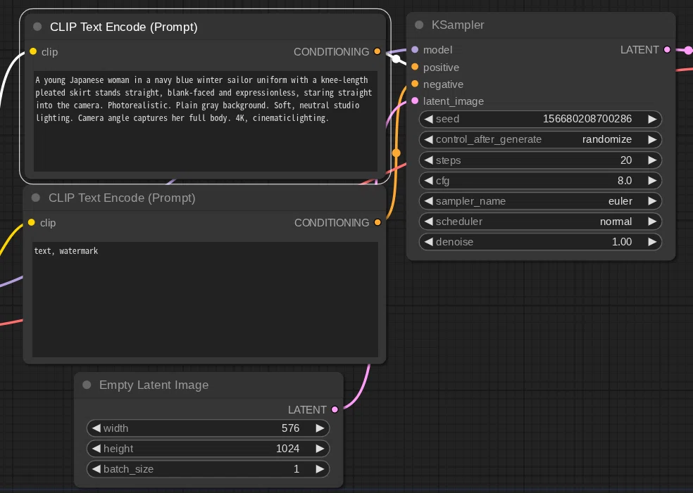Select the Empty Latent Image title bar

tap(208, 385)
